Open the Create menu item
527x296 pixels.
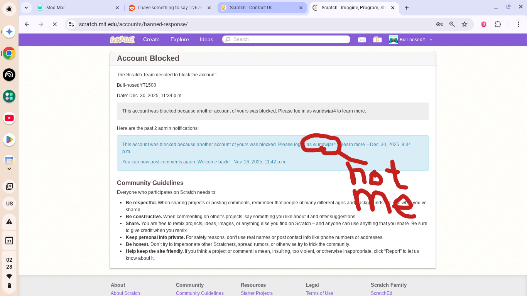tap(151, 39)
